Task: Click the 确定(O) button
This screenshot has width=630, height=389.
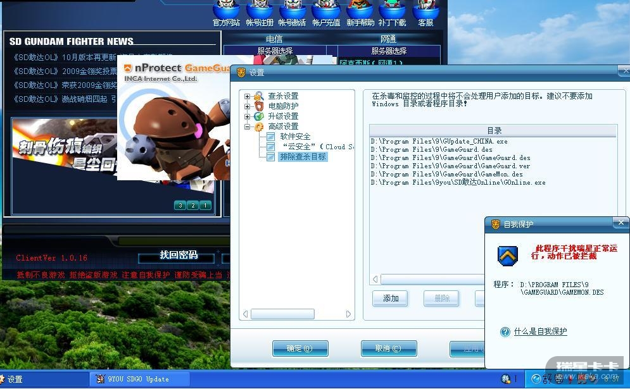Action: click(x=299, y=348)
